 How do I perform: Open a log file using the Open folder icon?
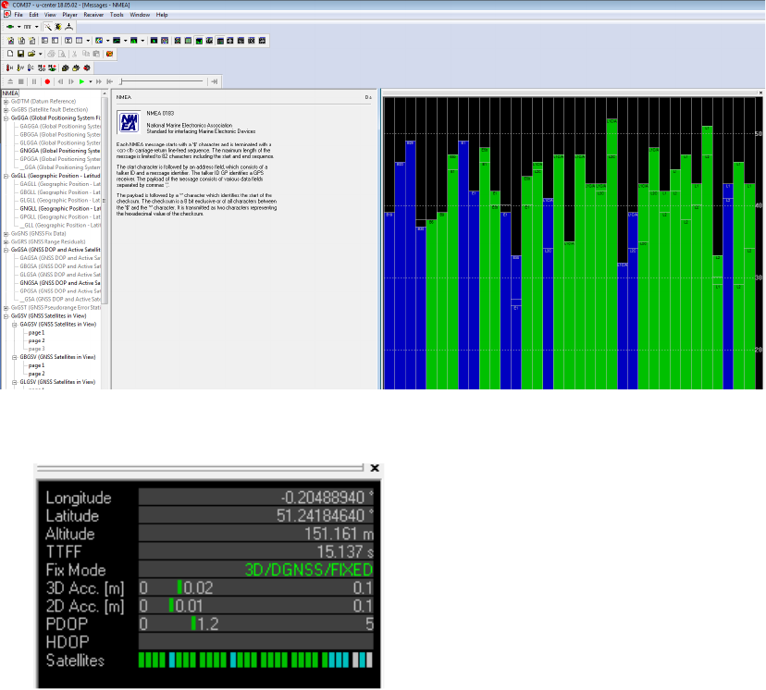tap(31, 53)
